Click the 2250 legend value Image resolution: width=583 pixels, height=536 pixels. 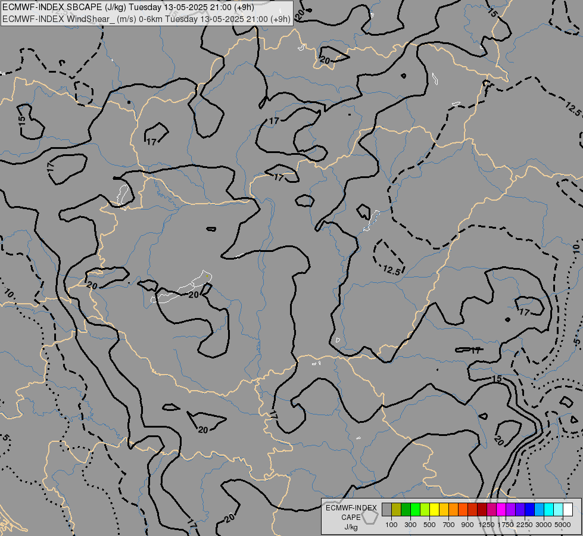(x=525, y=525)
